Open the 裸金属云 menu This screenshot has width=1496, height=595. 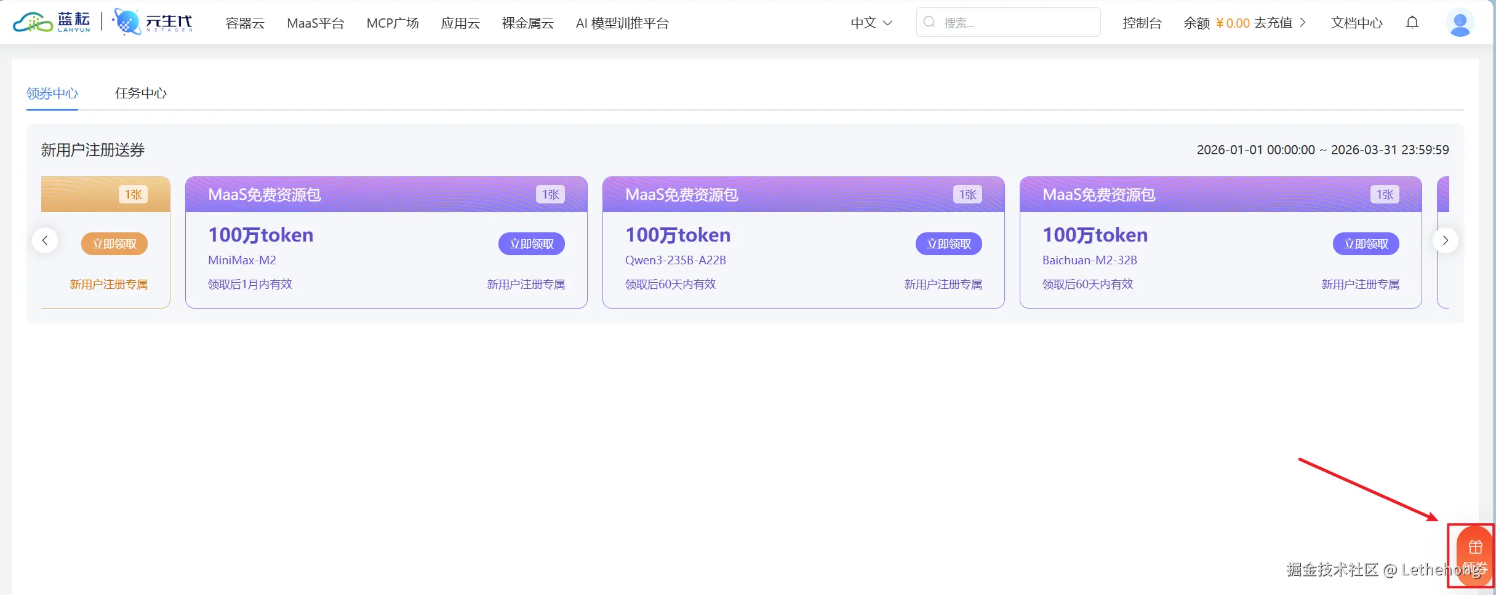coord(528,23)
